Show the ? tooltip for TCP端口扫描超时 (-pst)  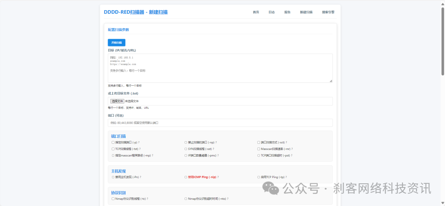(291, 155)
